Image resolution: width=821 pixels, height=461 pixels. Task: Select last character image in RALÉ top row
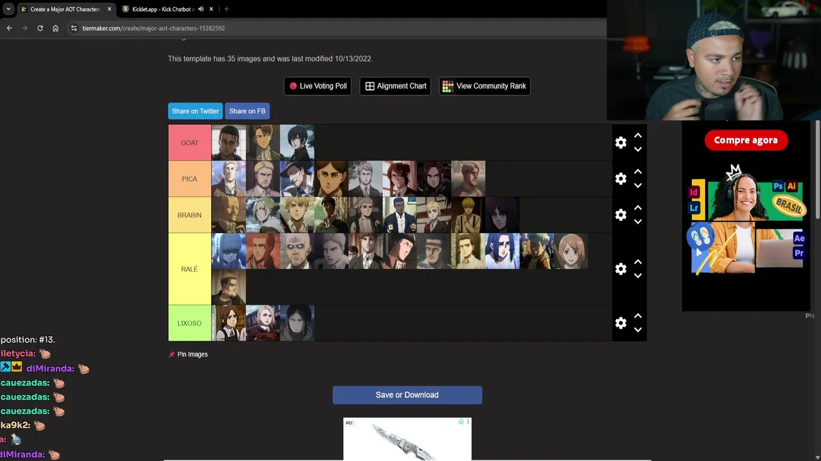(x=571, y=251)
